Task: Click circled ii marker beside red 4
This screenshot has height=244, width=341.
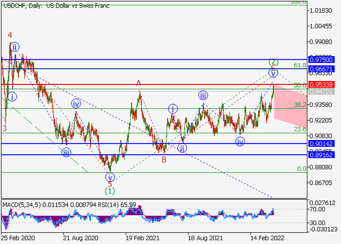Action: 14,47
